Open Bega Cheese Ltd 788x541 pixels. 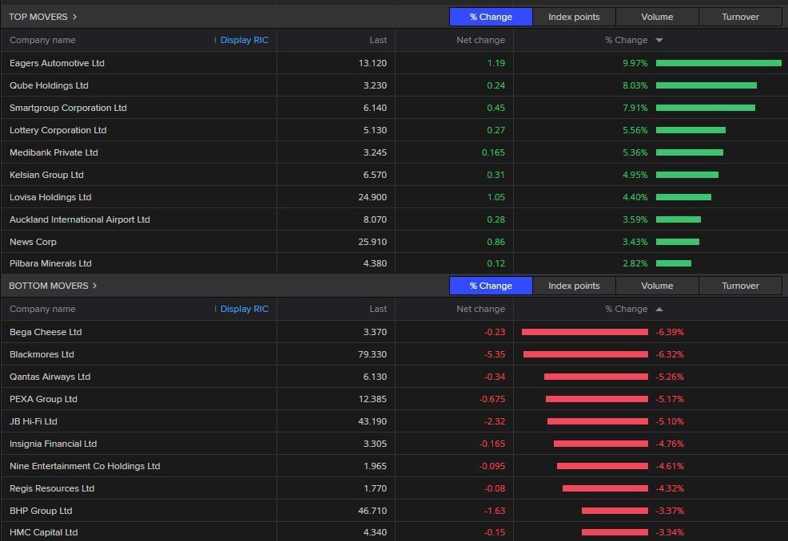(x=46, y=332)
